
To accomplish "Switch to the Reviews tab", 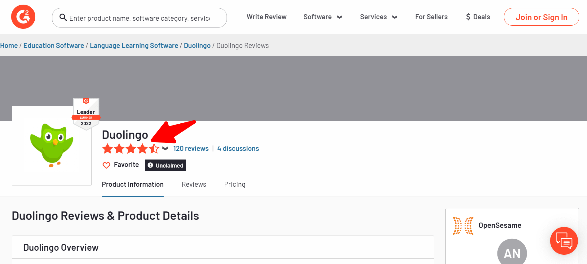I will click(194, 185).
